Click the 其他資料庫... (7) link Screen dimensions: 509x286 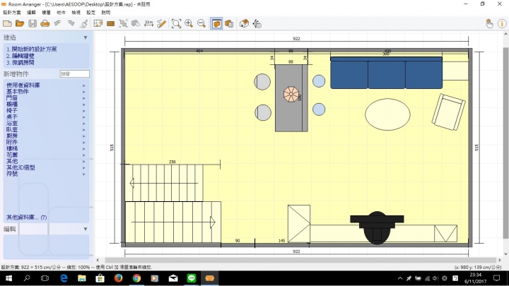pyautogui.click(x=27, y=218)
